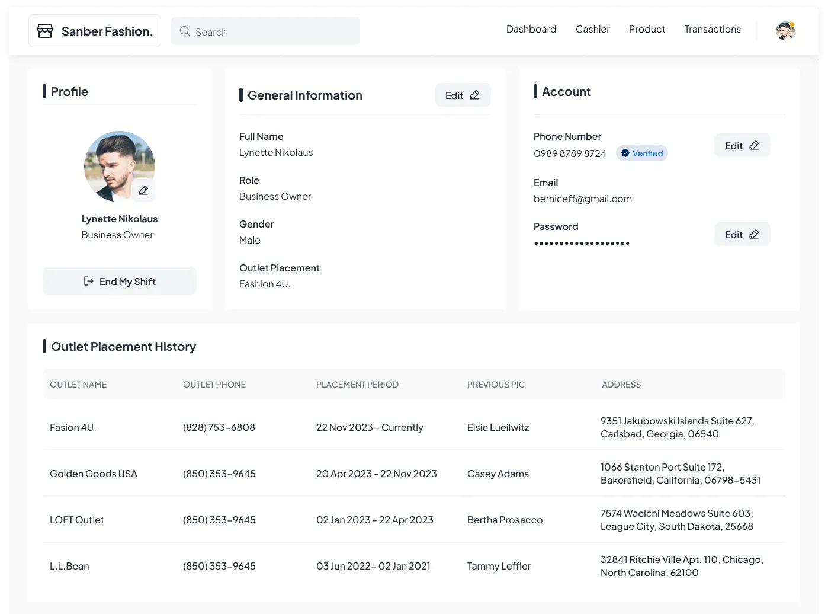Screen dimensions: 828x614
Task: Click the large profile photo
Action: click(x=120, y=167)
